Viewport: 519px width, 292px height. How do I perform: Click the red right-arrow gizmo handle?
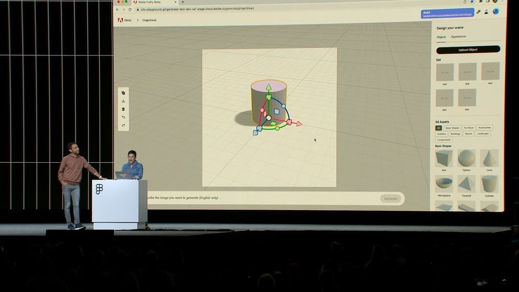tap(299, 124)
